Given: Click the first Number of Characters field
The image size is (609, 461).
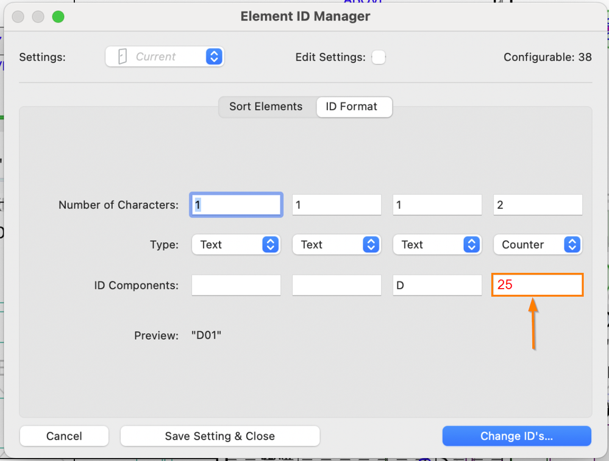Looking at the screenshot, I should coord(236,205).
